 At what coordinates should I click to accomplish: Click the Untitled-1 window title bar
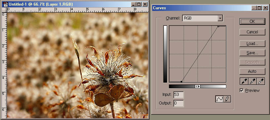pyautogui.click(x=75, y=4)
